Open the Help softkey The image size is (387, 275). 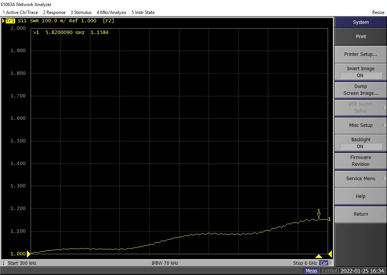pos(361,196)
